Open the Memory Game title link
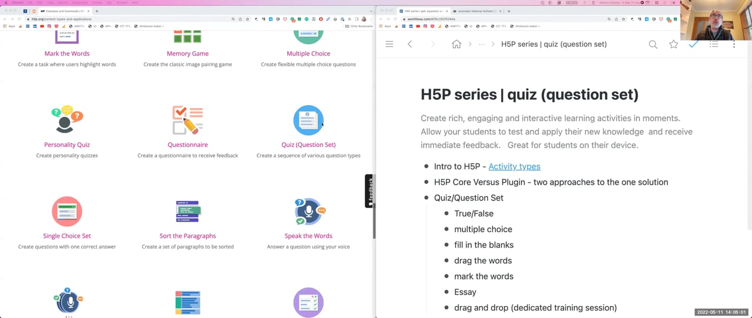Viewport: 752px width, 318px height. [187, 53]
